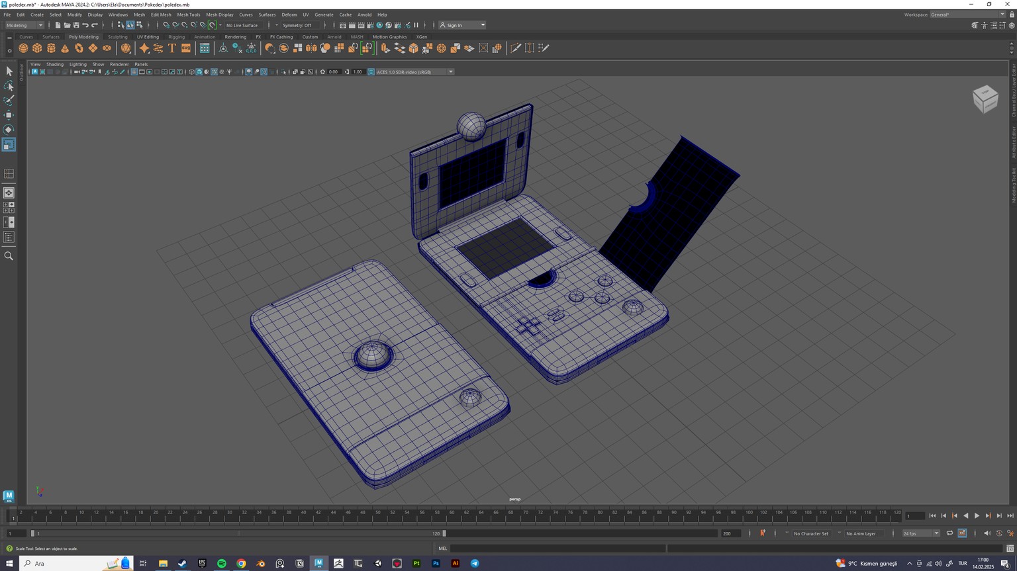Create a polygon cylinder from shelf
Viewport: 1017px width, 571px height.
[x=51, y=48]
